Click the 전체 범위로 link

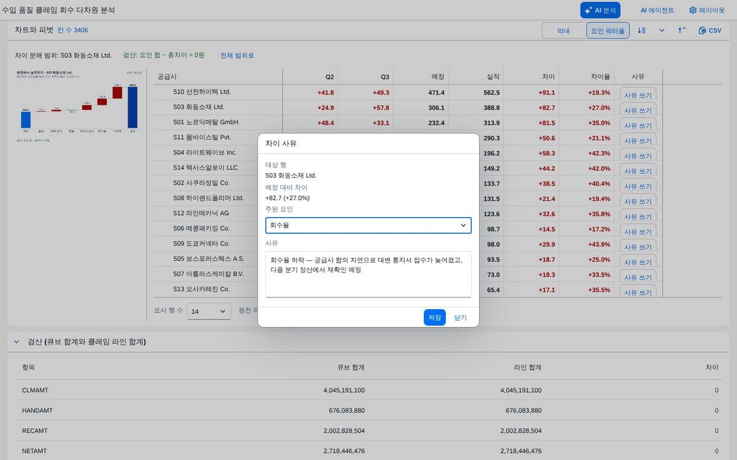pyautogui.click(x=237, y=55)
